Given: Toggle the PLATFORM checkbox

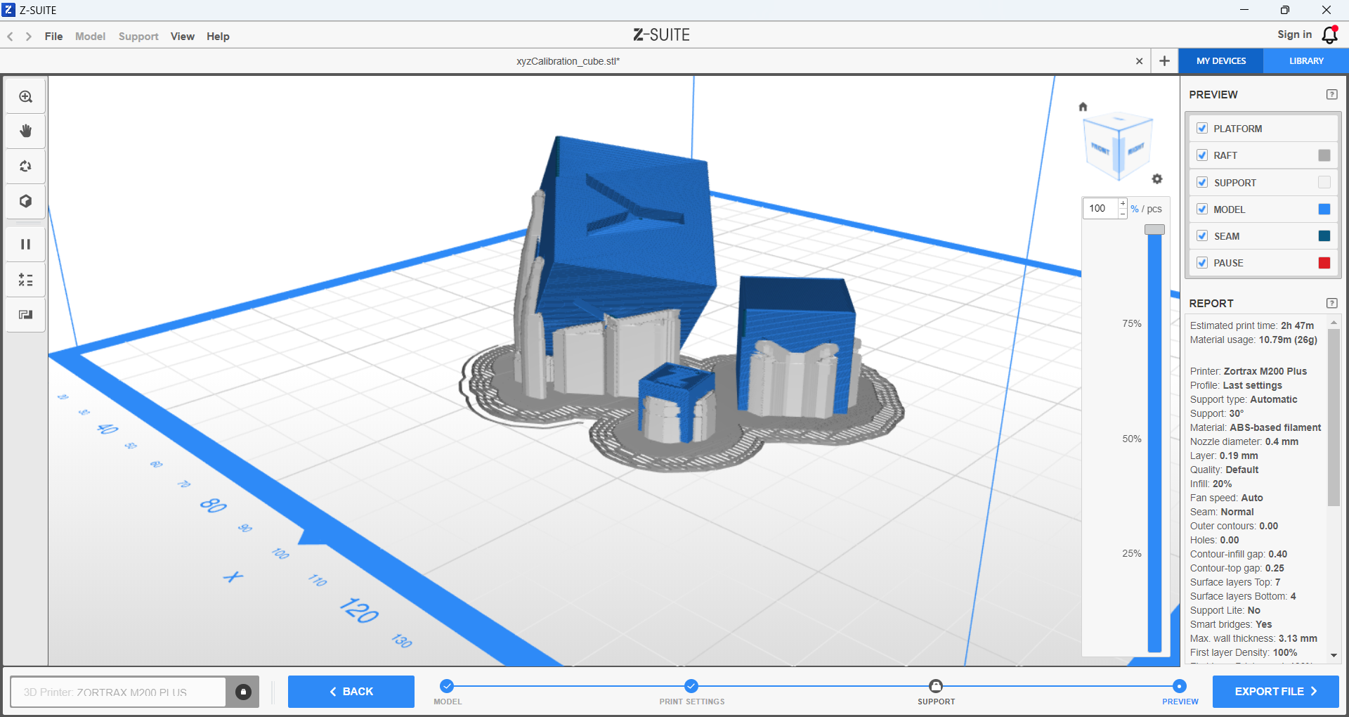Looking at the screenshot, I should pyautogui.click(x=1202, y=129).
